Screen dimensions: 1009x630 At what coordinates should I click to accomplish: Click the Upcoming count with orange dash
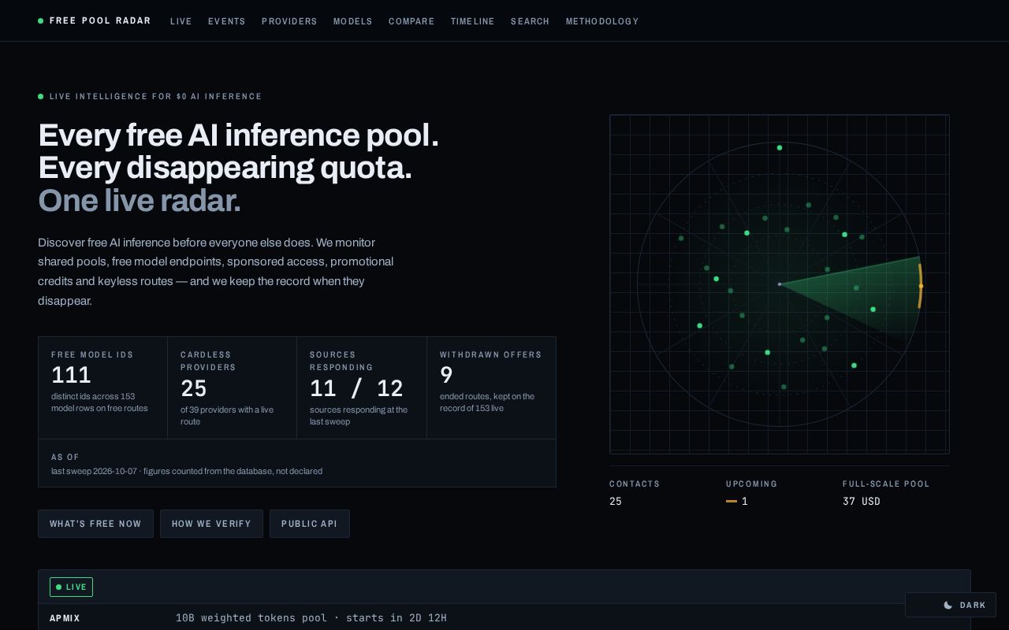737,502
